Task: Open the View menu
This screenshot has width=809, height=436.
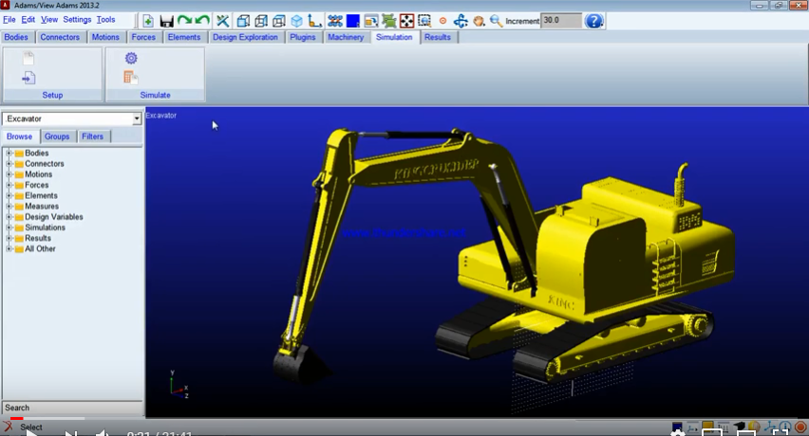Action: (x=49, y=20)
